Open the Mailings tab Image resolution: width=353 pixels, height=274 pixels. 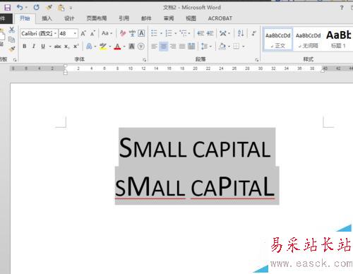point(146,18)
